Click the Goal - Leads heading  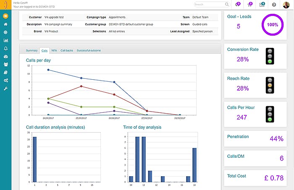(239, 16)
